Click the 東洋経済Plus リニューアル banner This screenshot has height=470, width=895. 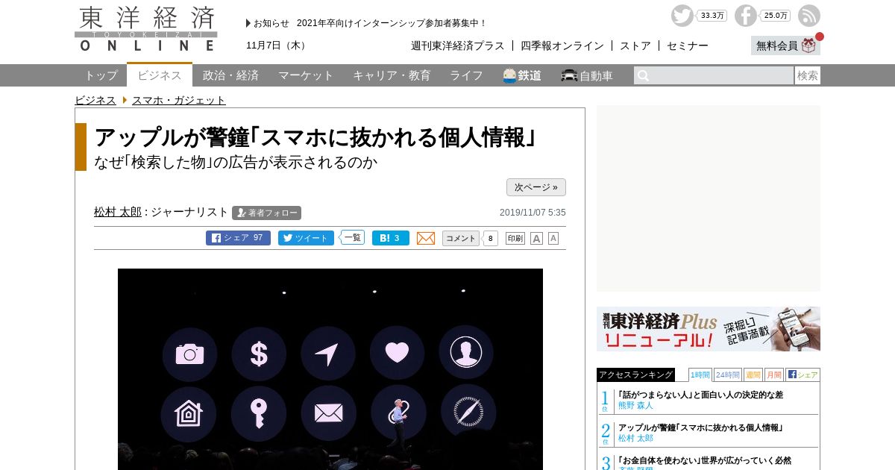709,329
